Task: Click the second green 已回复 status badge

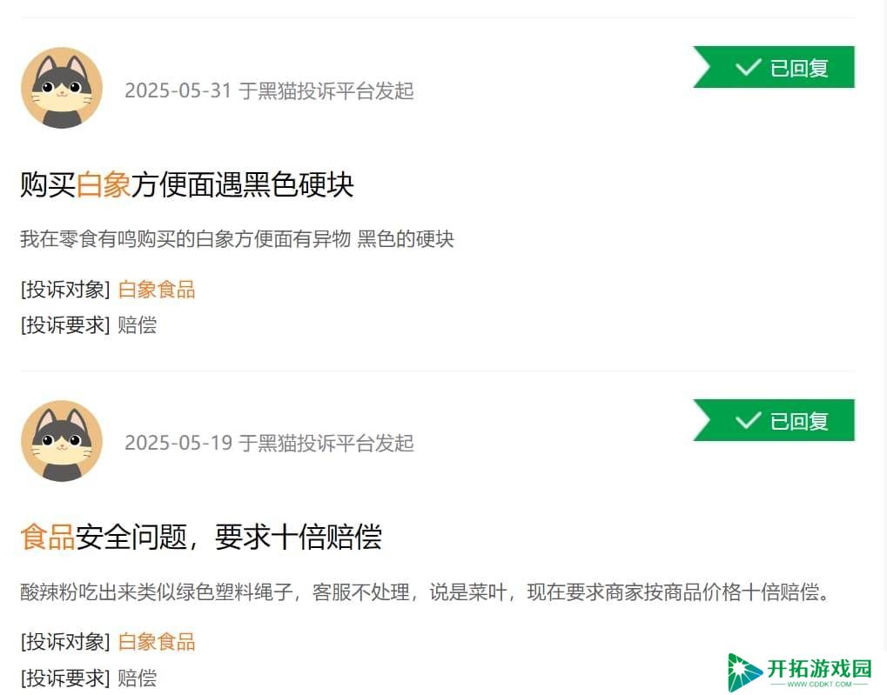Action: 774,420
